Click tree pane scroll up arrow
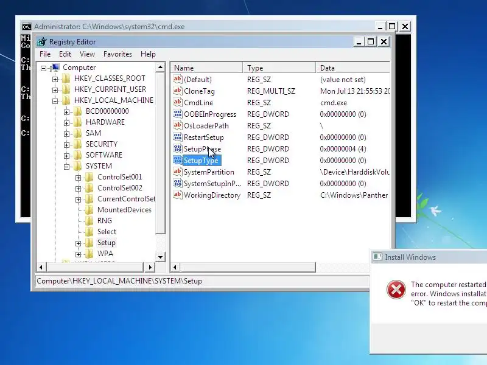Screen dimensions: 487x365 (x=160, y=68)
